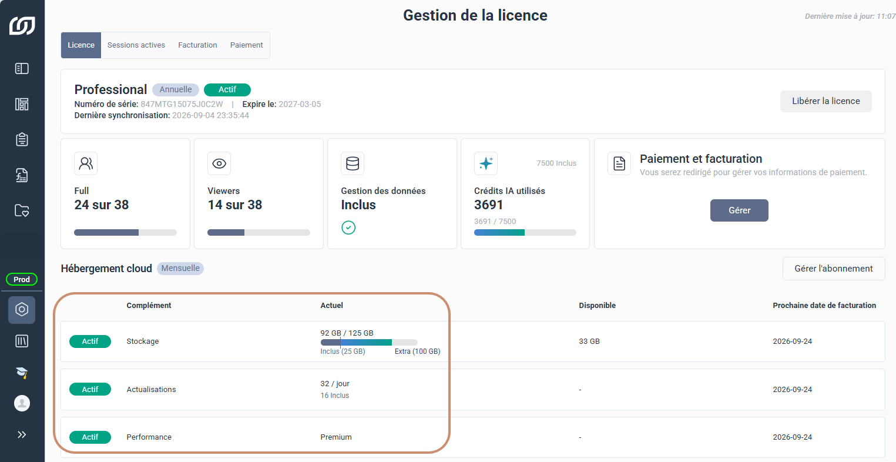This screenshot has width=896, height=462.
Task: Click the Viewers eye icon
Action: pos(219,163)
